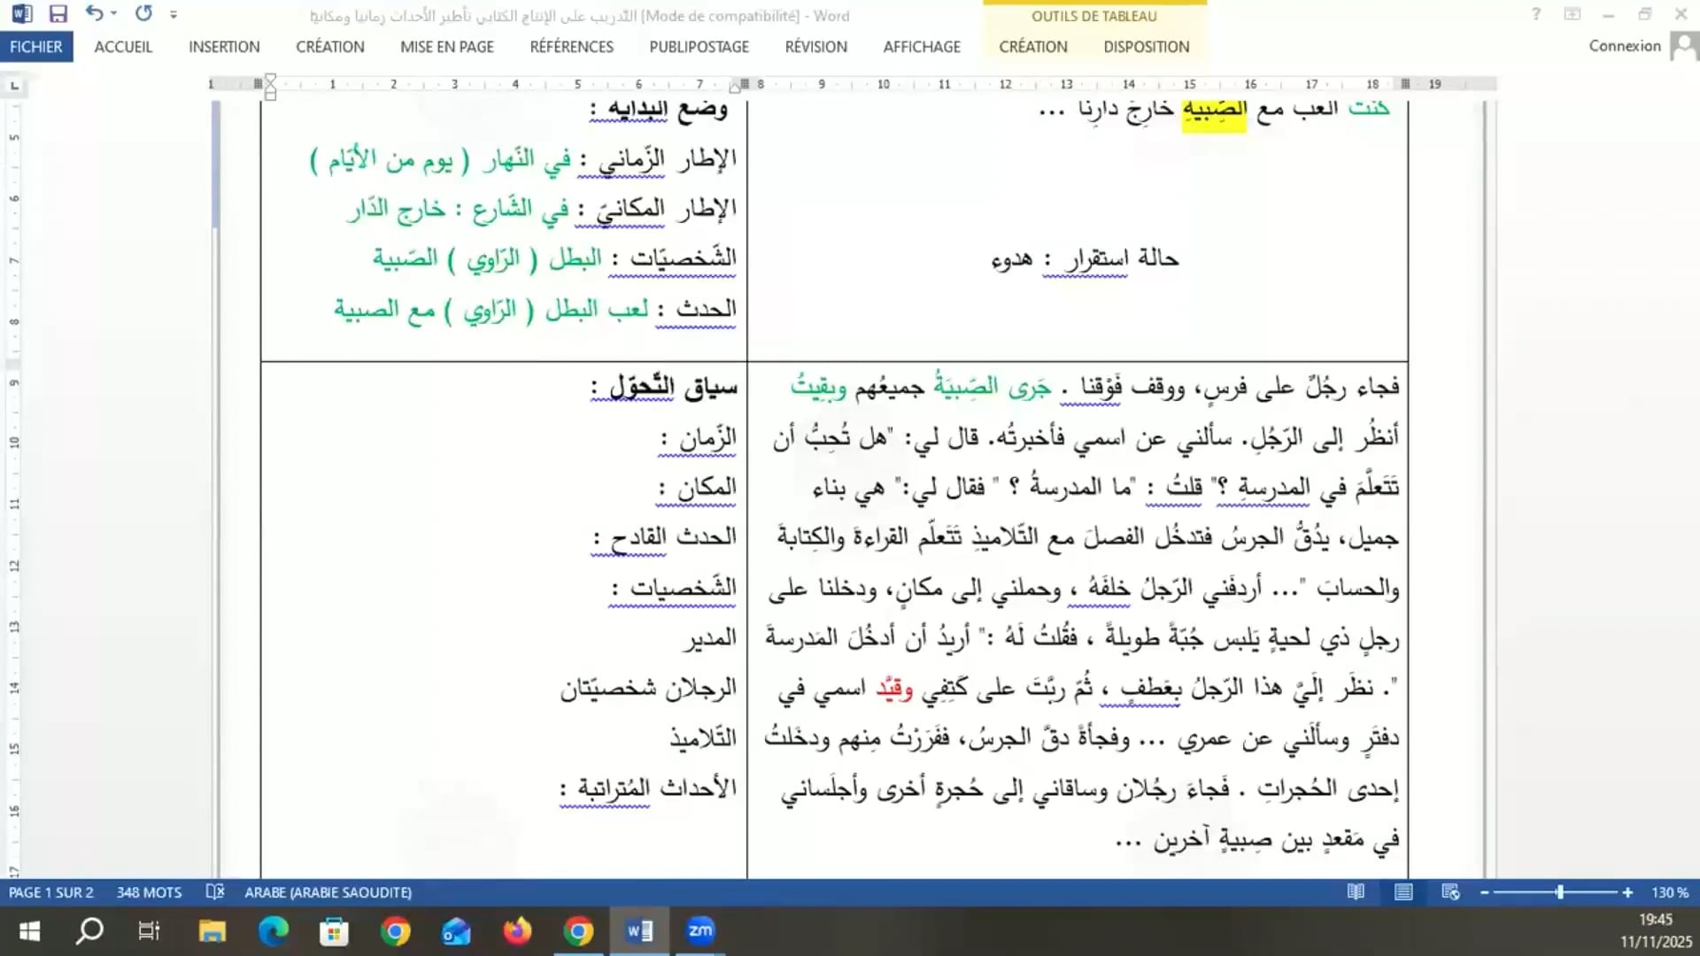The image size is (1700, 956).
Task: Switch to Web Layout view icon
Action: [x=1450, y=892]
